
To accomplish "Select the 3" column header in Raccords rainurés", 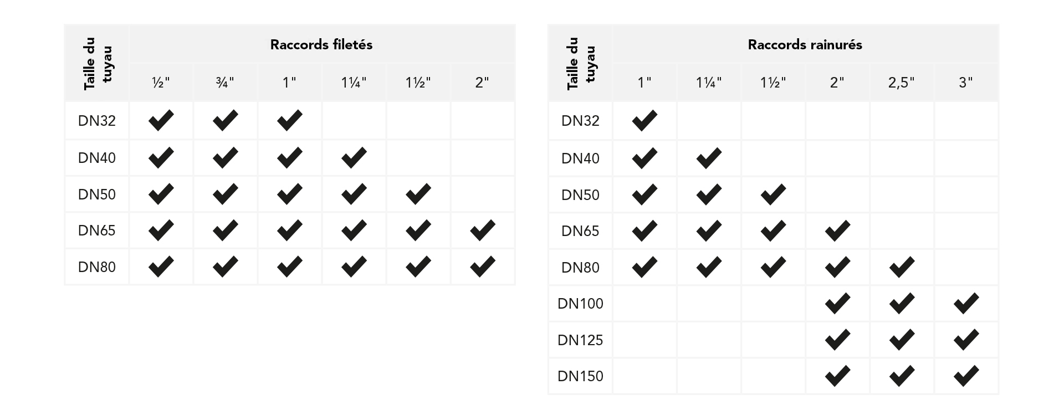I will tap(966, 83).
